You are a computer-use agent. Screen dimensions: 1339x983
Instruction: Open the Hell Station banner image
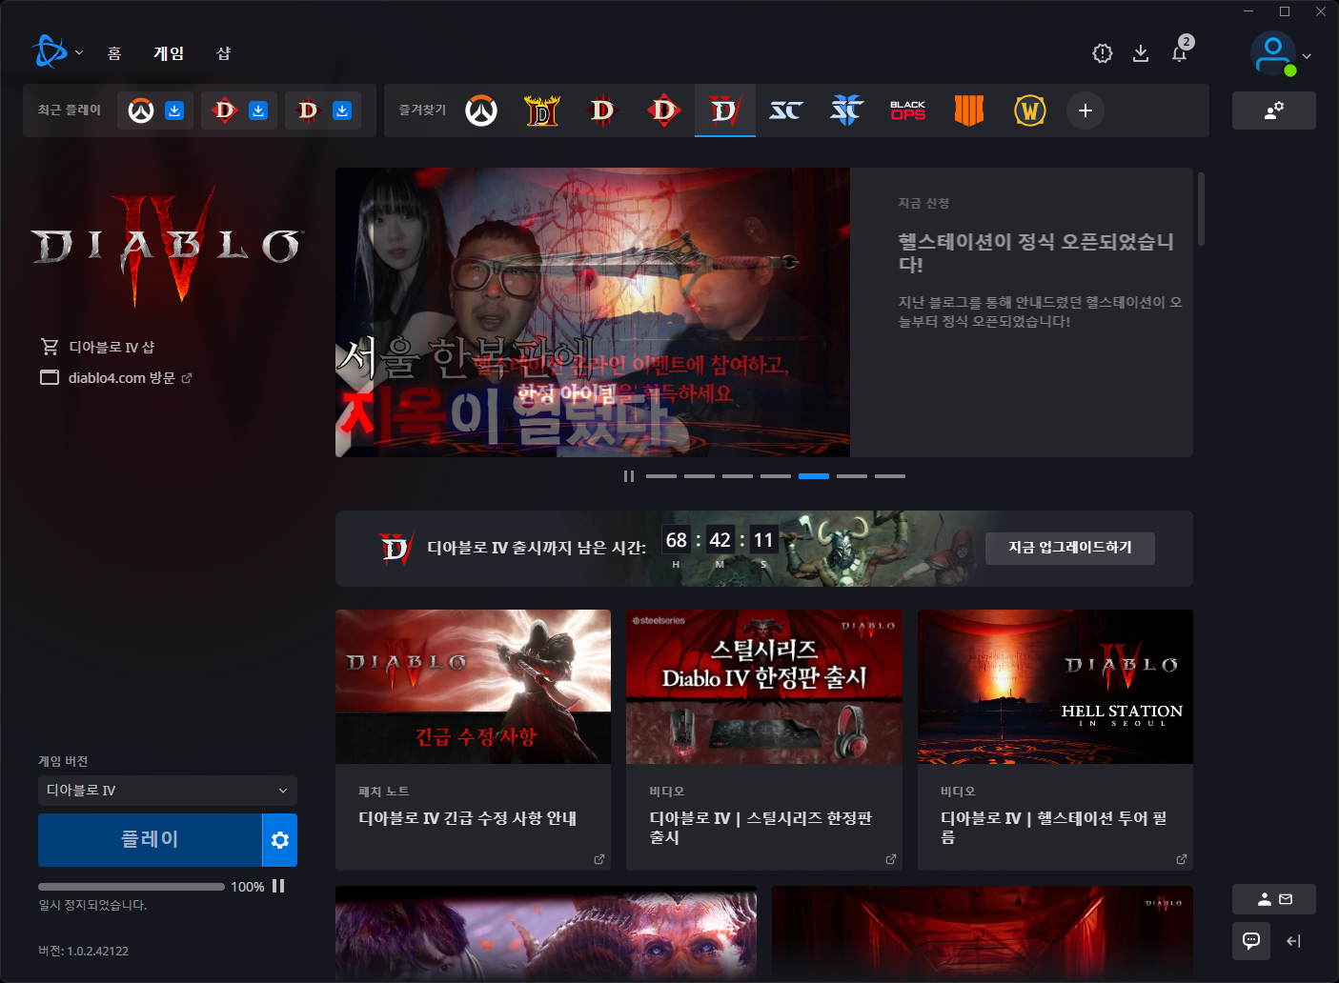click(x=593, y=312)
